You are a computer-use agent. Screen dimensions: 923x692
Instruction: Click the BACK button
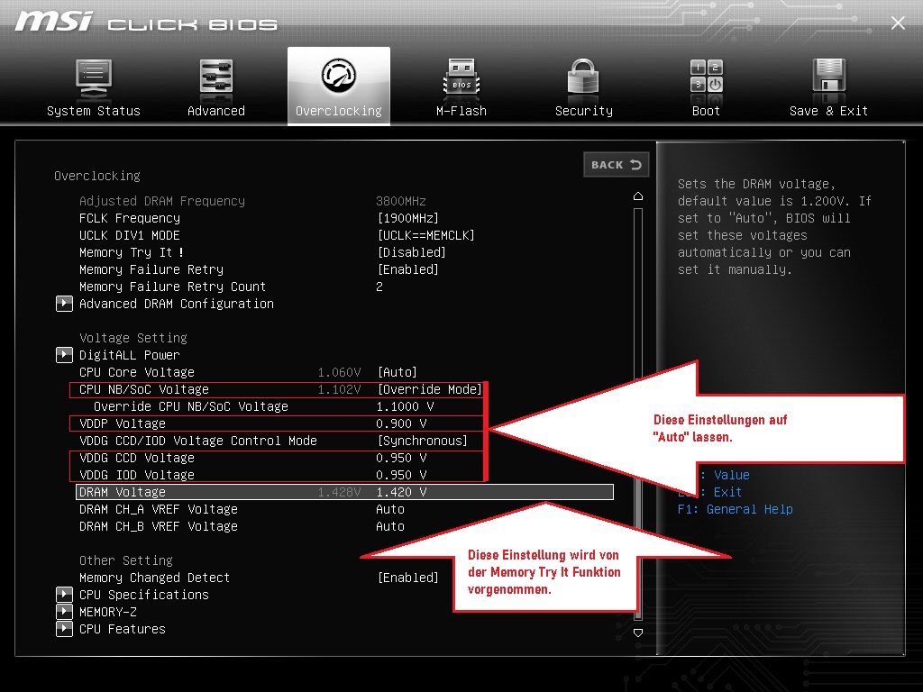[x=617, y=165]
